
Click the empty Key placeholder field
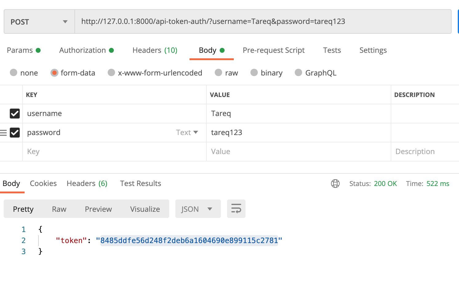pos(114,152)
